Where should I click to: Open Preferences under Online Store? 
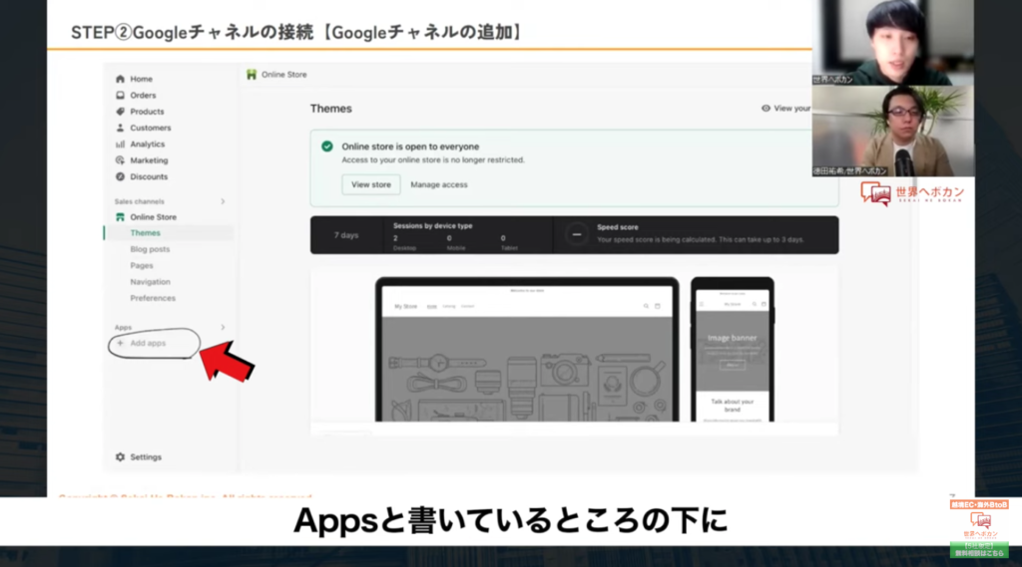click(x=153, y=298)
